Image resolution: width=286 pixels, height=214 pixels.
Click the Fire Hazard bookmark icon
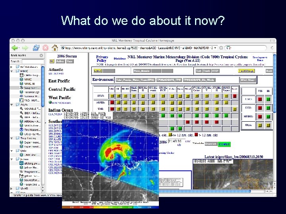point(21,130)
